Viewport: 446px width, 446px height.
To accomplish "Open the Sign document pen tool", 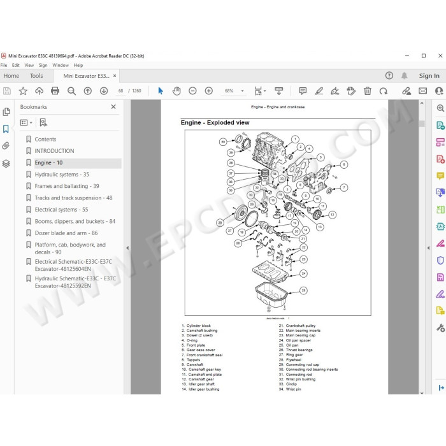I will coord(334,91).
